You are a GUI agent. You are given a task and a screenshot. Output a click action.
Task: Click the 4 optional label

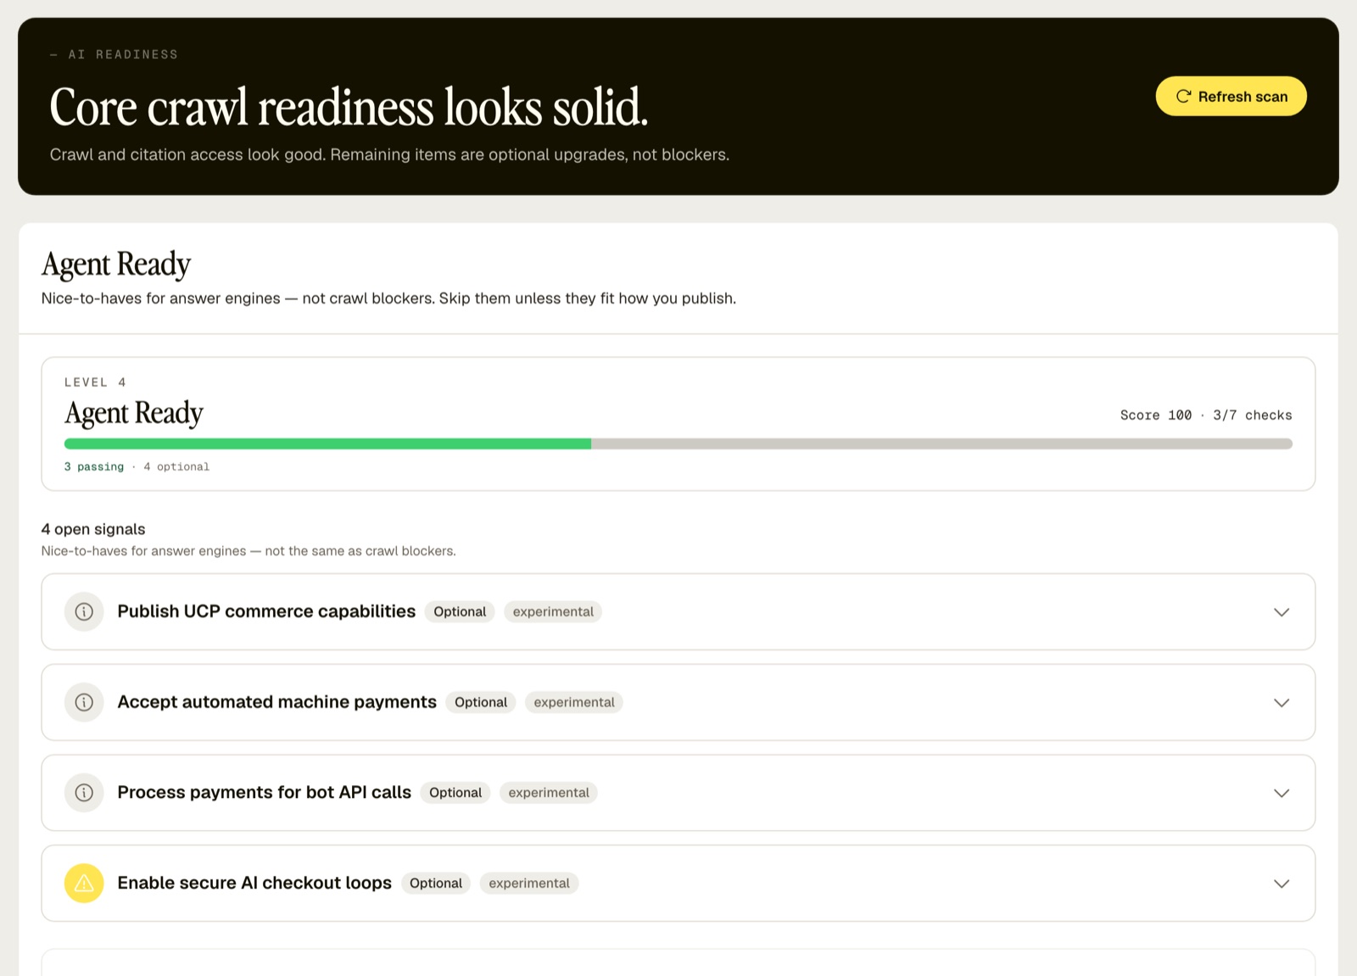(x=176, y=466)
